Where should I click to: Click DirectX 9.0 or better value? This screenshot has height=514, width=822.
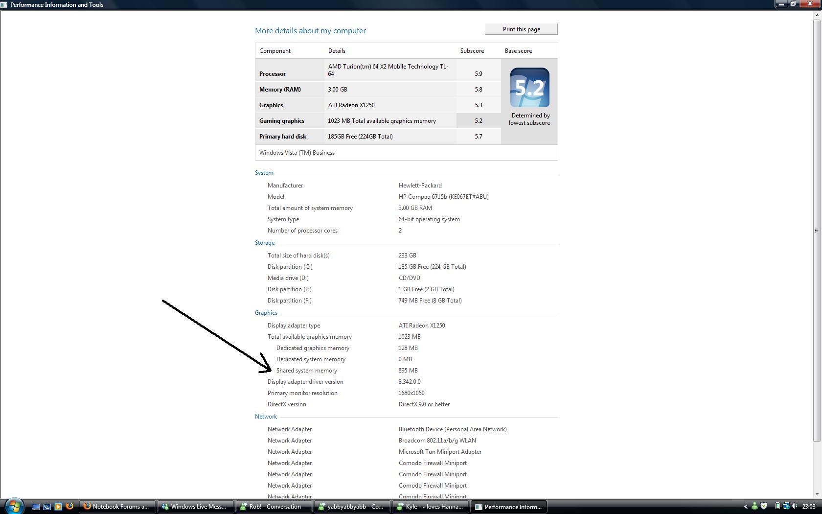[424, 404]
